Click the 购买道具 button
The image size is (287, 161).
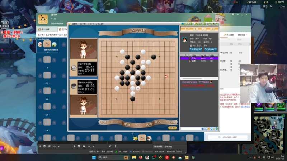[196, 49]
